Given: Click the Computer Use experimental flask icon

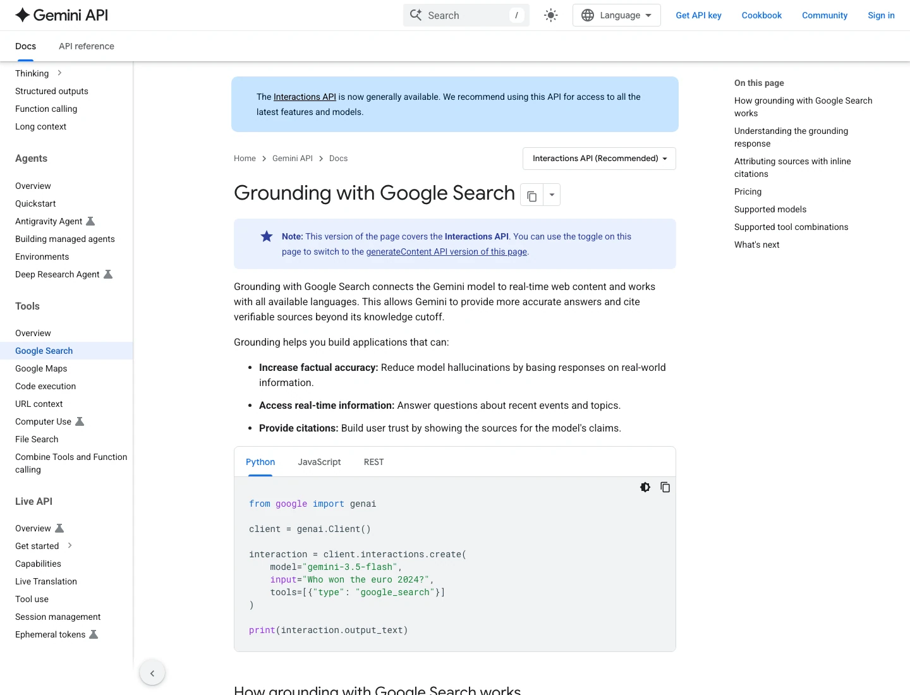Looking at the screenshot, I should point(80,421).
